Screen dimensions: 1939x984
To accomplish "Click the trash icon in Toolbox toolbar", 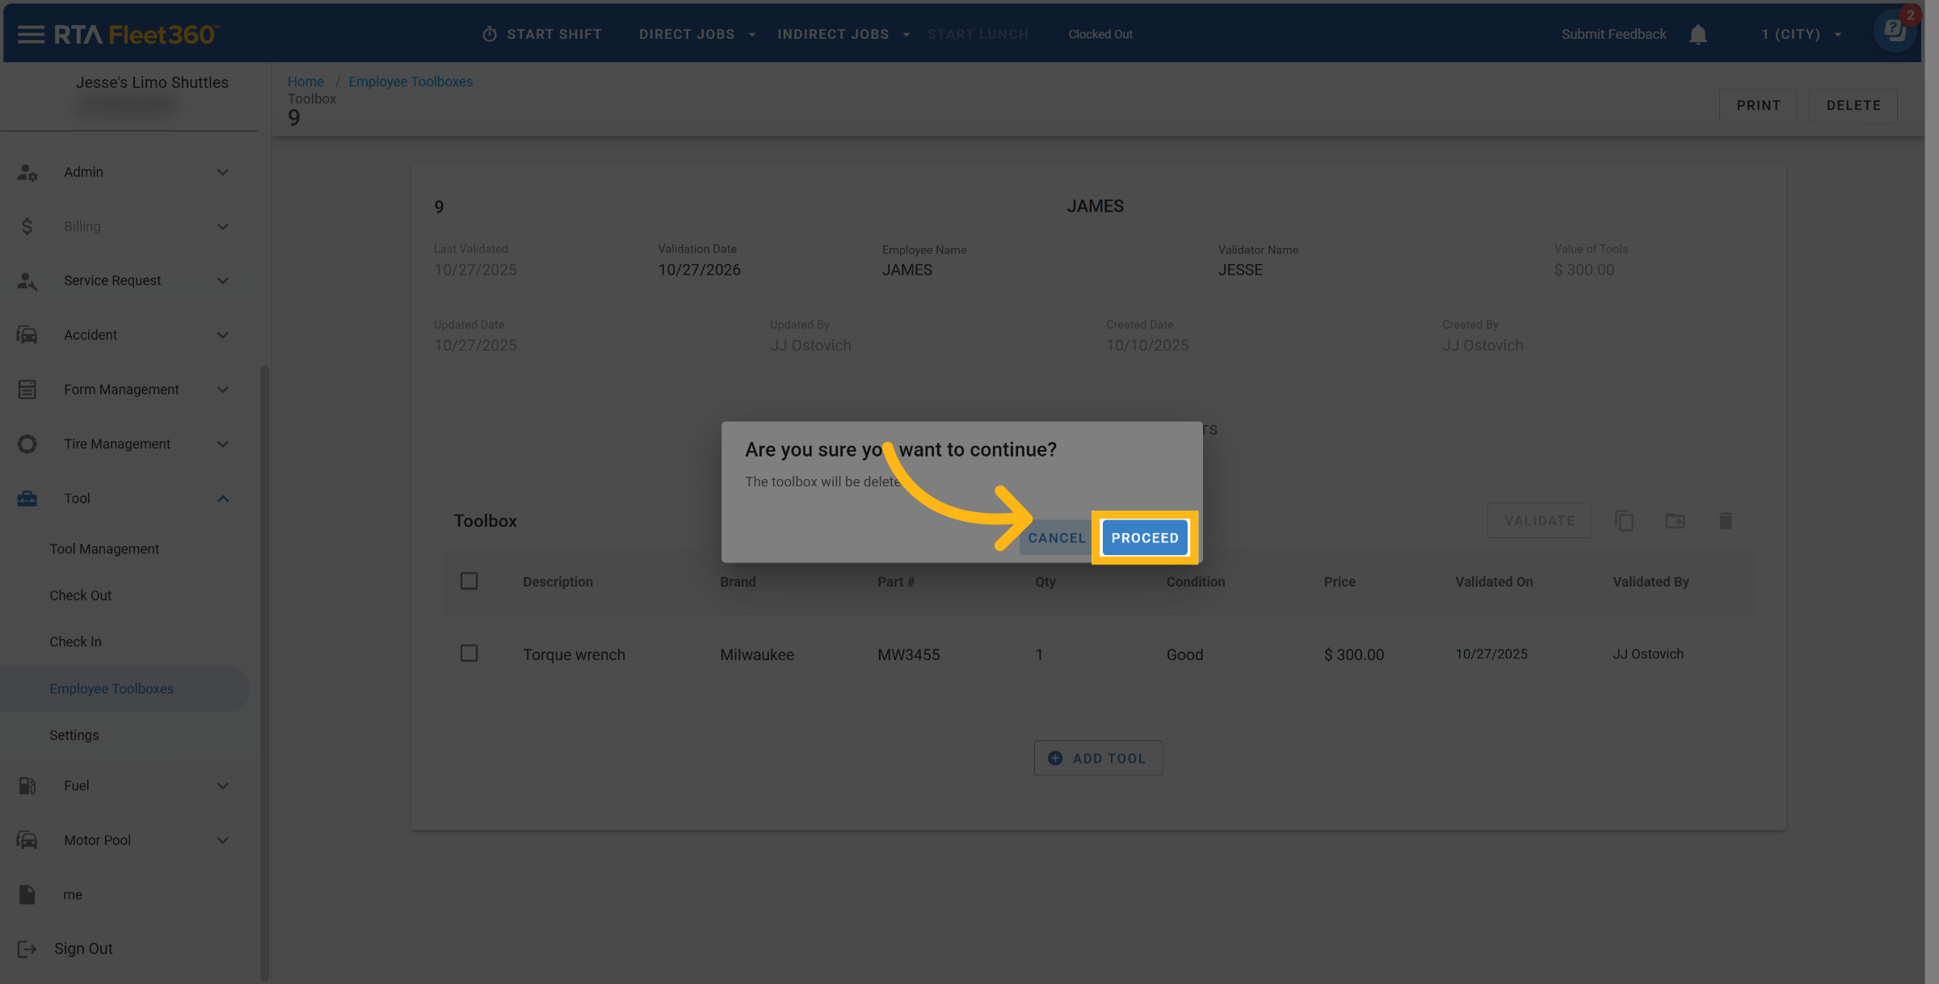I will 1725,521.
